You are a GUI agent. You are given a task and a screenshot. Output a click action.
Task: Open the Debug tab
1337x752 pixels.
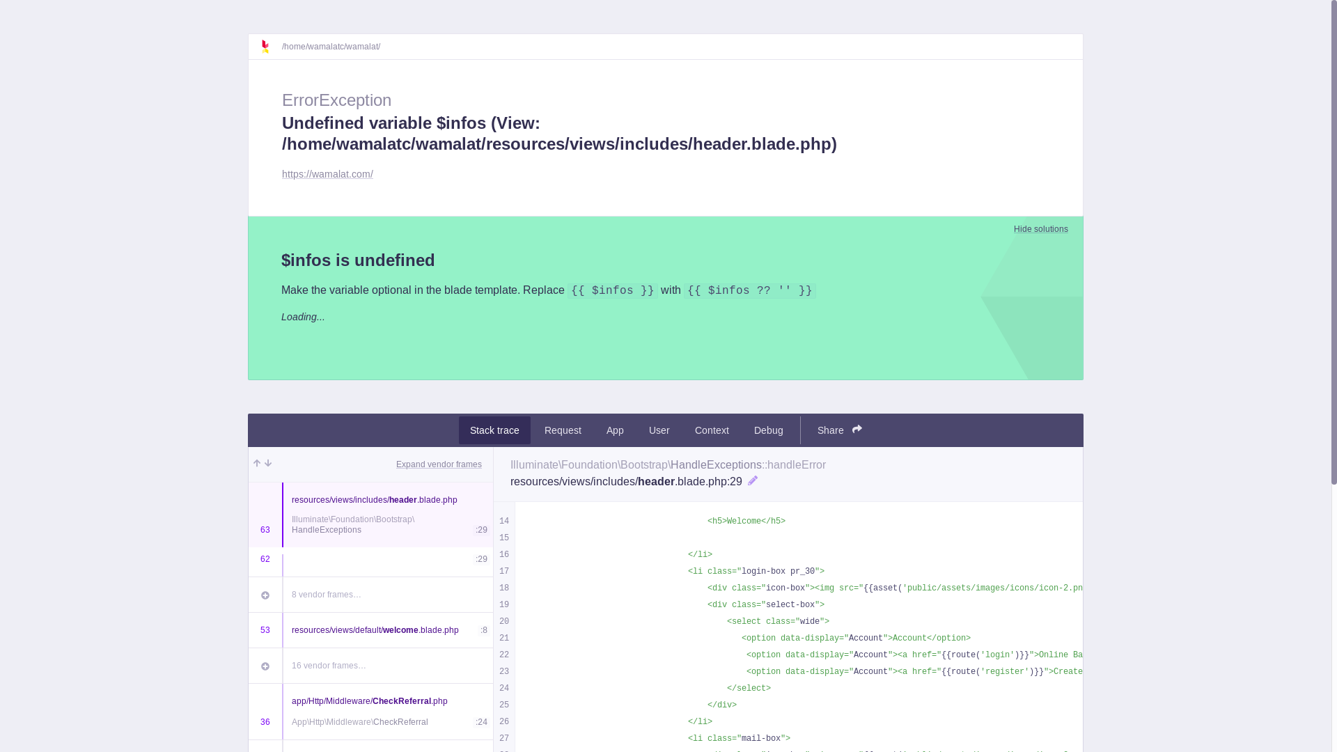(769, 430)
